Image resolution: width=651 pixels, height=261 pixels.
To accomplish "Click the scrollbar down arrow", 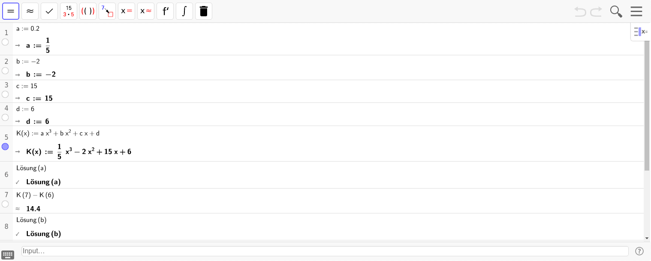I will click(647, 238).
